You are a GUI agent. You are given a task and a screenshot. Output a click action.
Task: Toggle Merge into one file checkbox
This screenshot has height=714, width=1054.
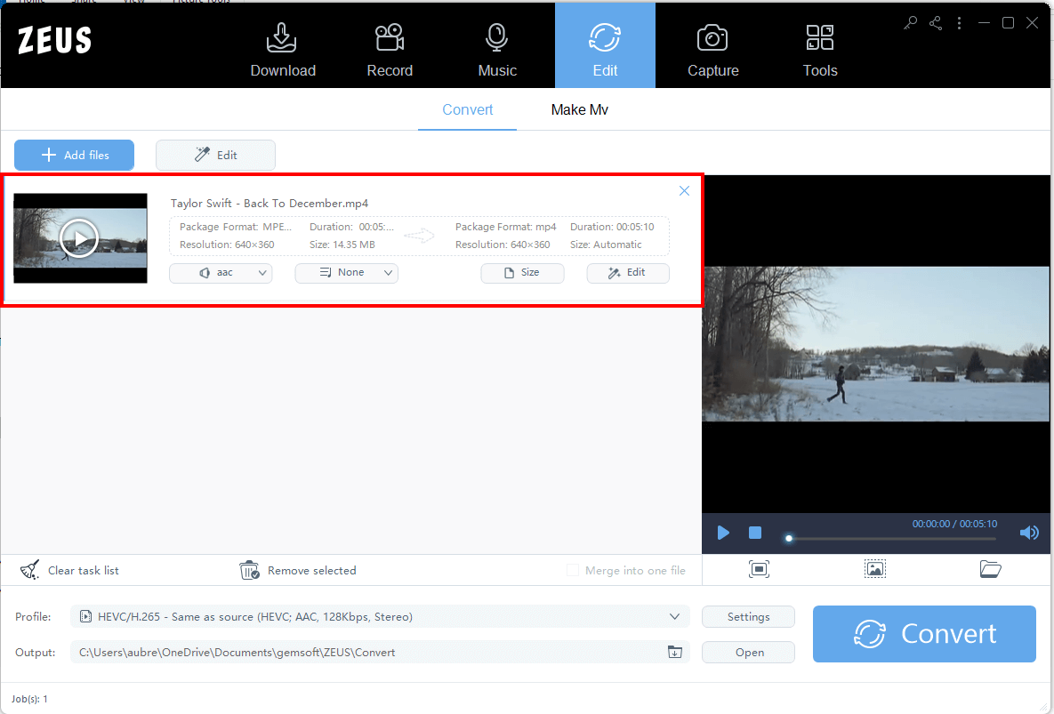pyautogui.click(x=573, y=570)
